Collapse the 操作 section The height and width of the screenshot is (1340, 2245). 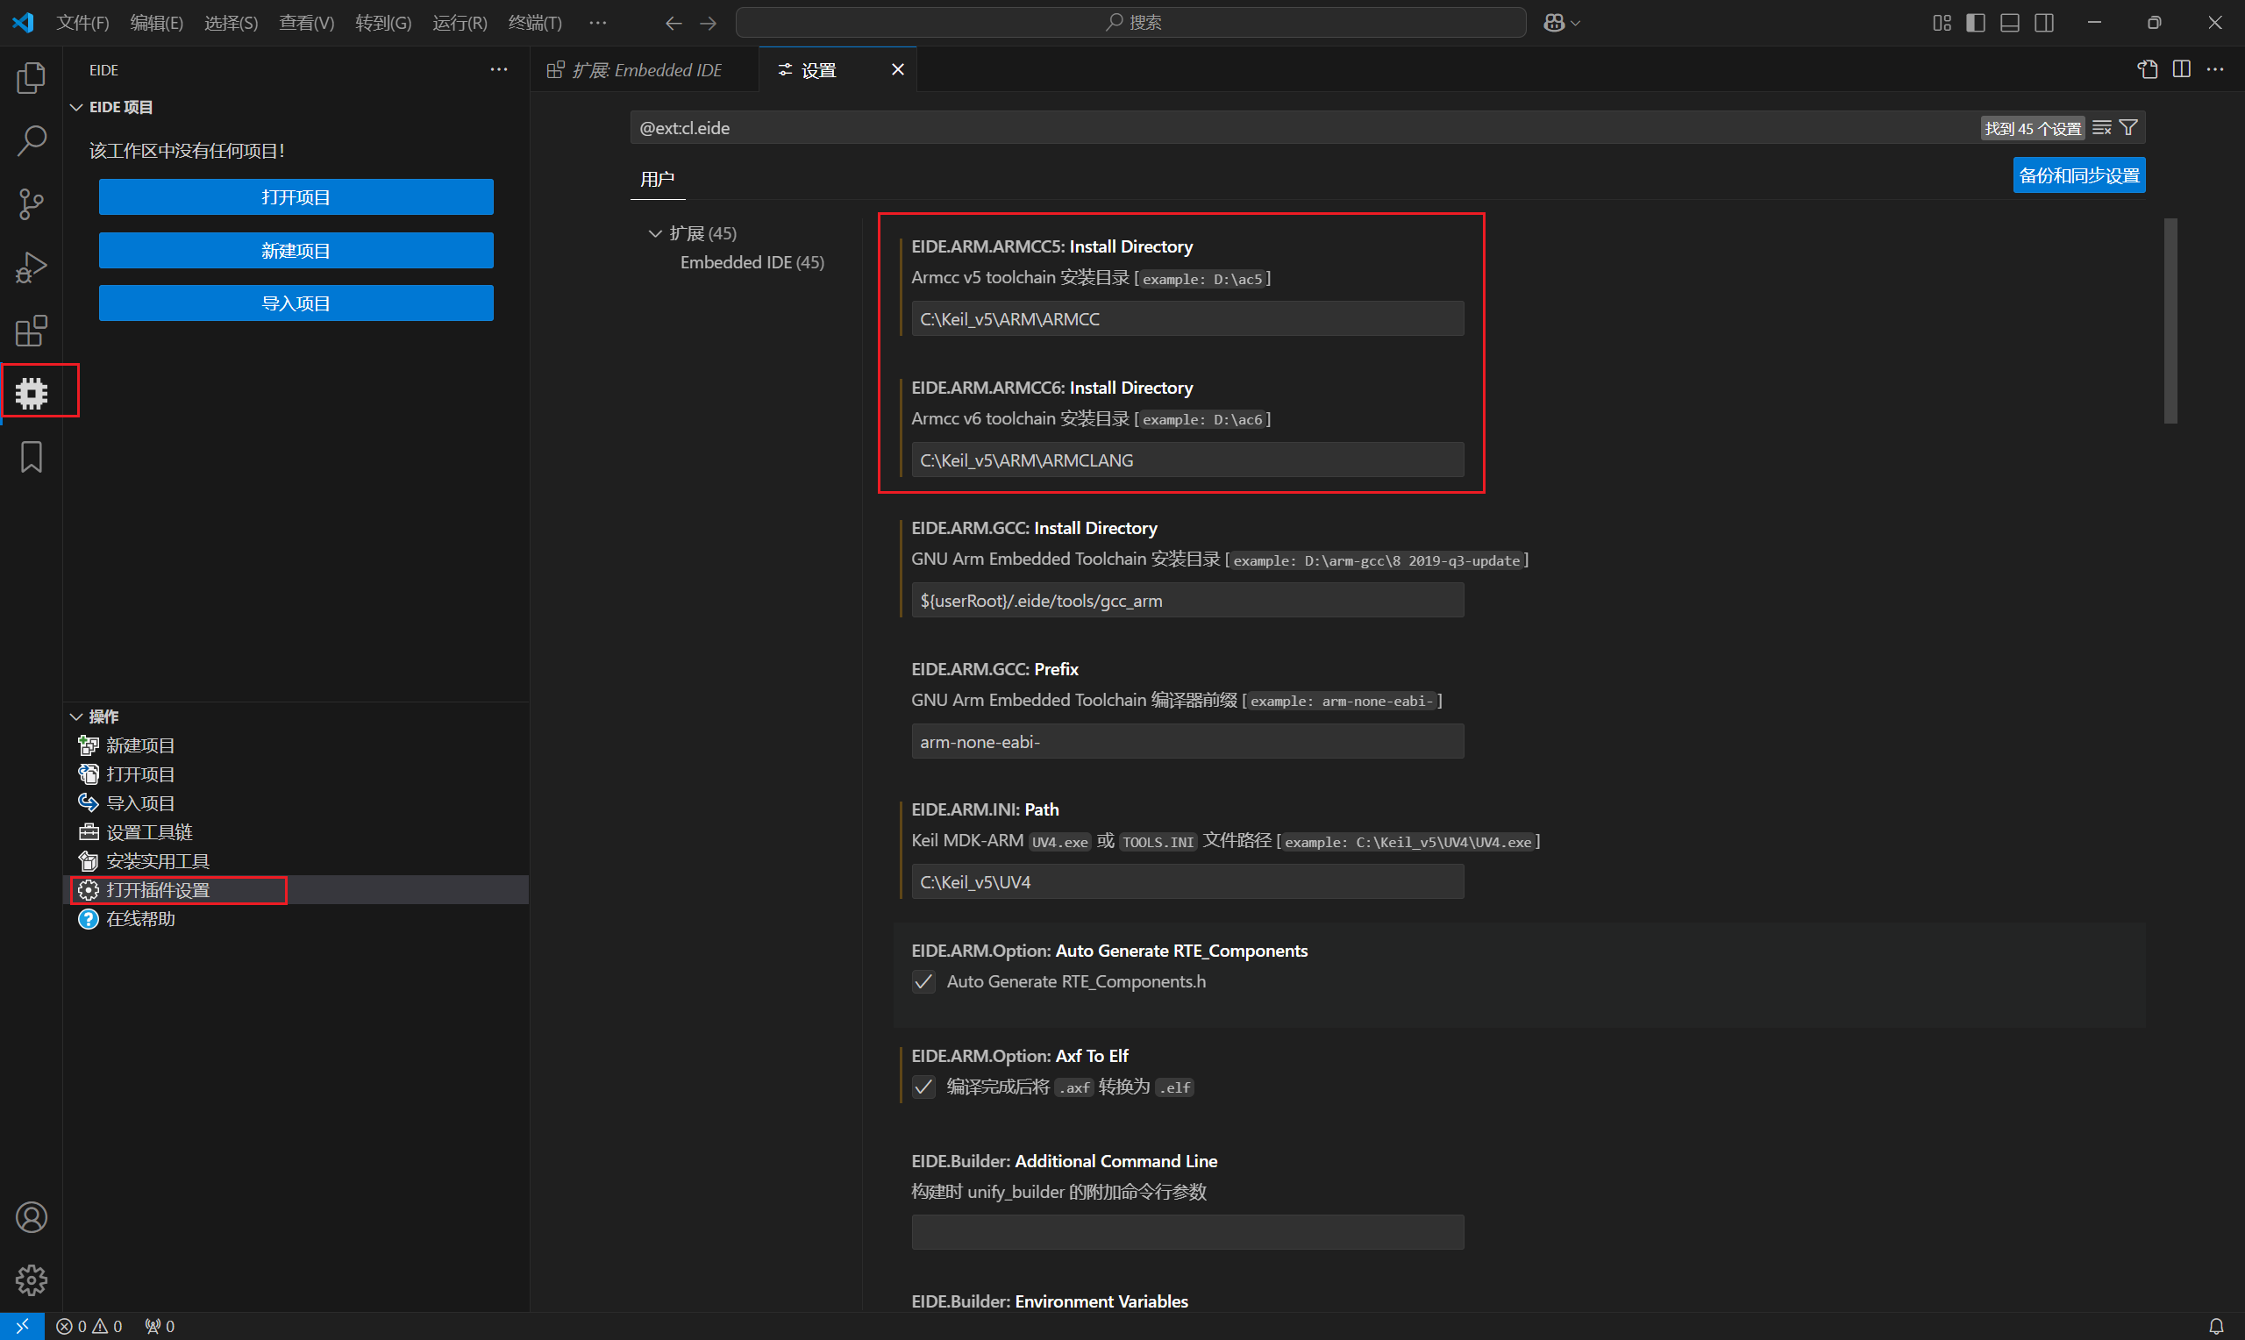click(76, 717)
